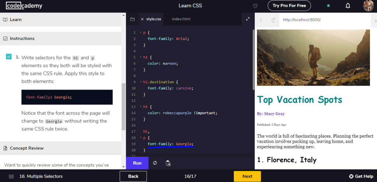Click the alarm clock icon in header
Screen dimensions: 377x182
(x=256, y=6)
